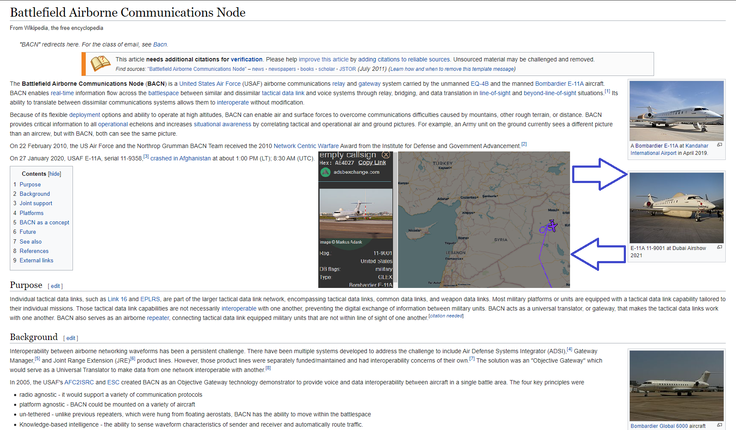Close the adsbexchange callsign popup
736x430 pixels.
(386, 155)
